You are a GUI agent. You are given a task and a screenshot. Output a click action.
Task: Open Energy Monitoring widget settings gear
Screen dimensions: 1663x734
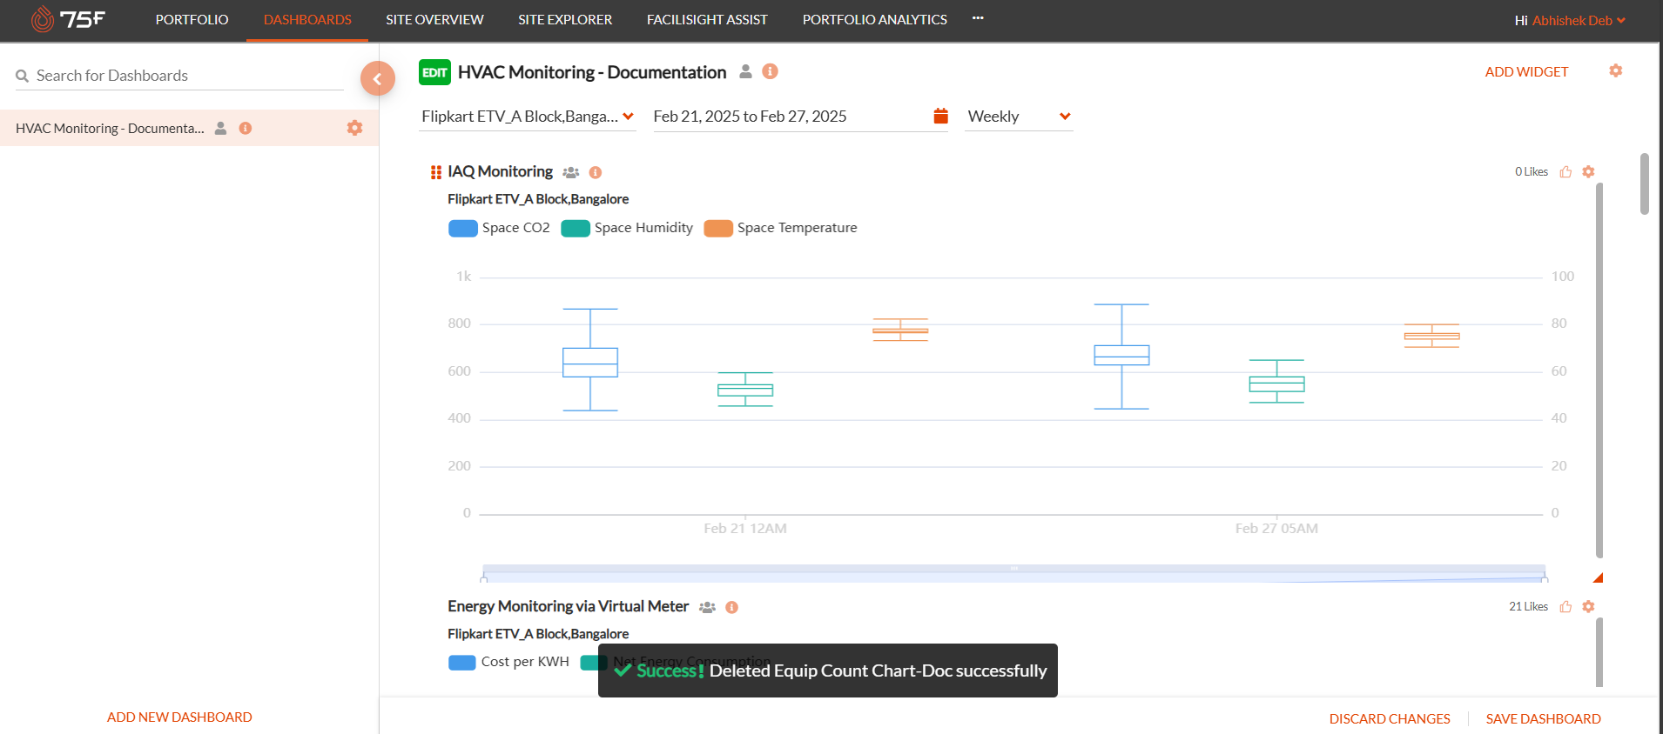(x=1588, y=606)
